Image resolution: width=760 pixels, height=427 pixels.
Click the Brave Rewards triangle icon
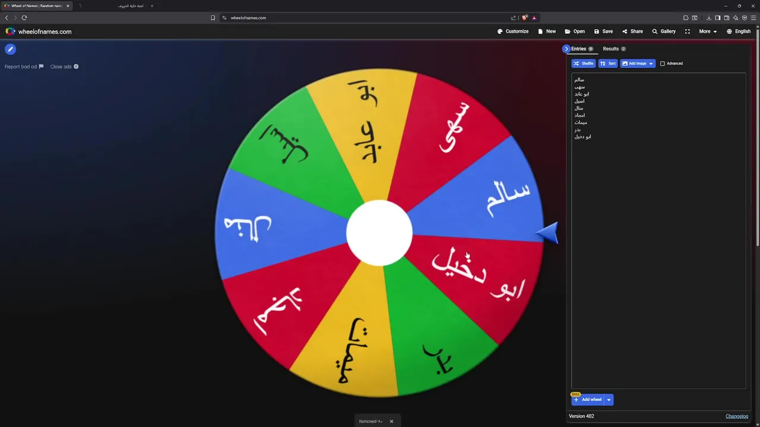[x=534, y=18]
